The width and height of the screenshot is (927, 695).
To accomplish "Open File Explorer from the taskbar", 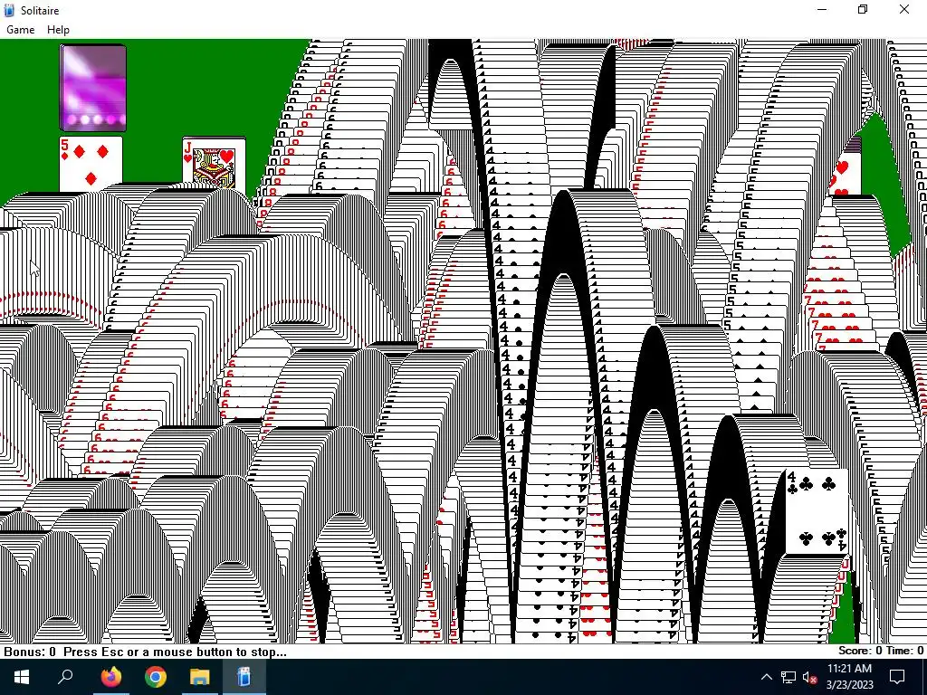I will 200,677.
